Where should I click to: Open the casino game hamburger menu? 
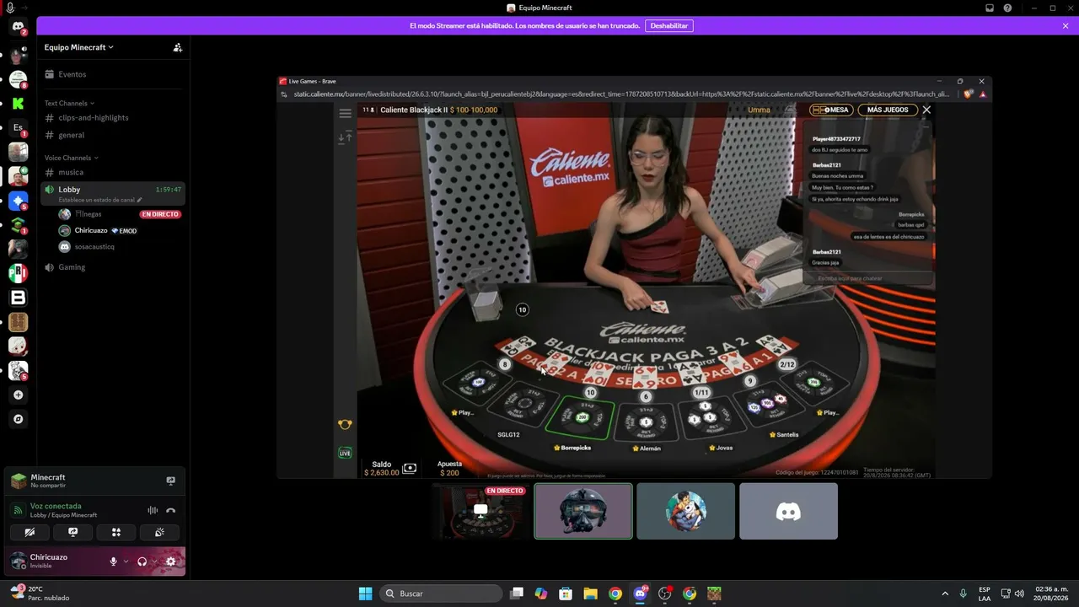coord(345,113)
